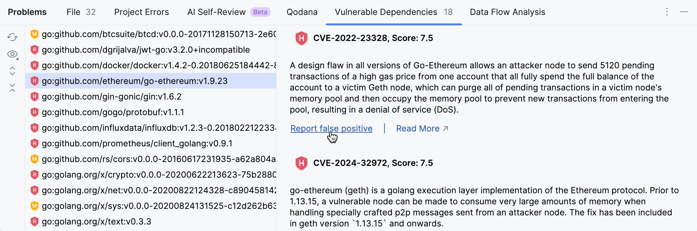Switch to the AI Self-Review Beta tab
697x231 pixels.
pyautogui.click(x=216, y=12)
